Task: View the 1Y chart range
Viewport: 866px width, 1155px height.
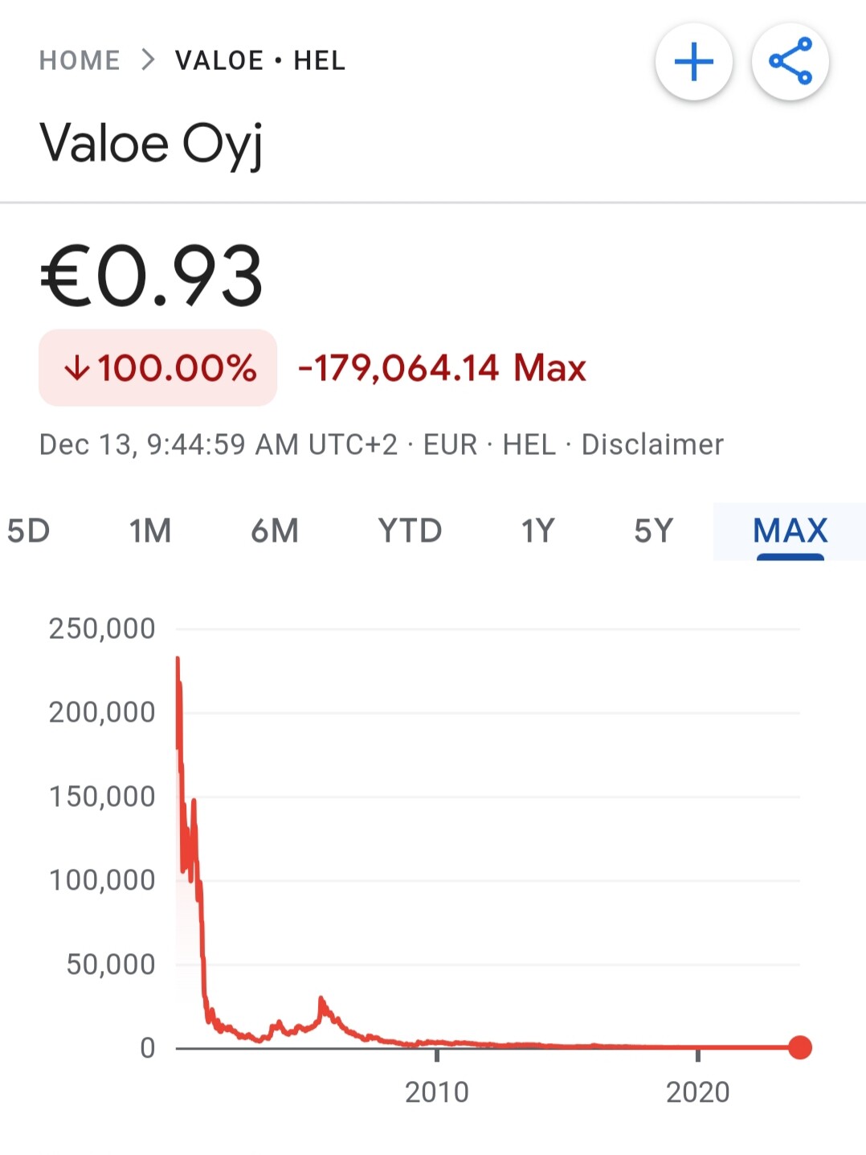Action: pyautogui.click(x=537, y=530)
